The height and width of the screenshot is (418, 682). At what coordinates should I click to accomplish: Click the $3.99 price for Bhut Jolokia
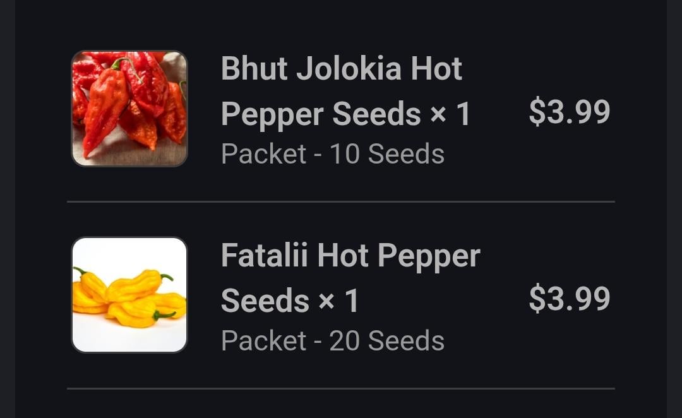[569, 112]
